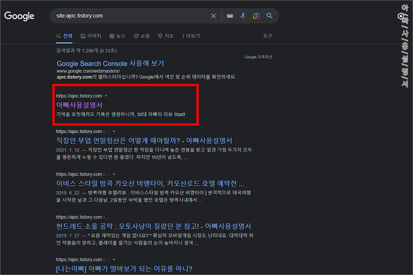Open settings via the gear icon
413x275 pixels.
click(x=401, y=16)
